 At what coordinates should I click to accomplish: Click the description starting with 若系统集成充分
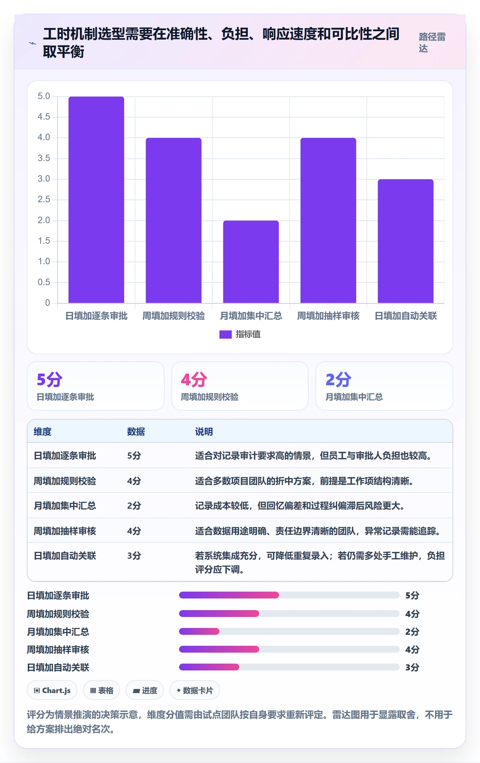320,562
